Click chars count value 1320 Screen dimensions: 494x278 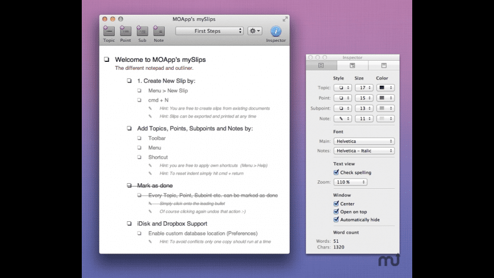338,247
